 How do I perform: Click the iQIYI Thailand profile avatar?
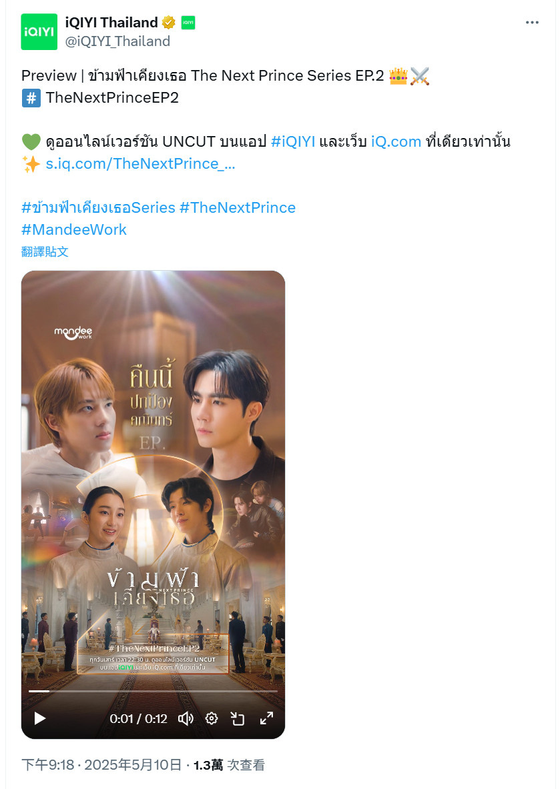click(x=39, y=32)
